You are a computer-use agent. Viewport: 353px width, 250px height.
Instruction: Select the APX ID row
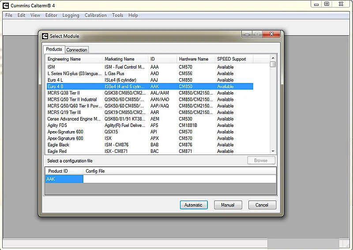point(150,138)
